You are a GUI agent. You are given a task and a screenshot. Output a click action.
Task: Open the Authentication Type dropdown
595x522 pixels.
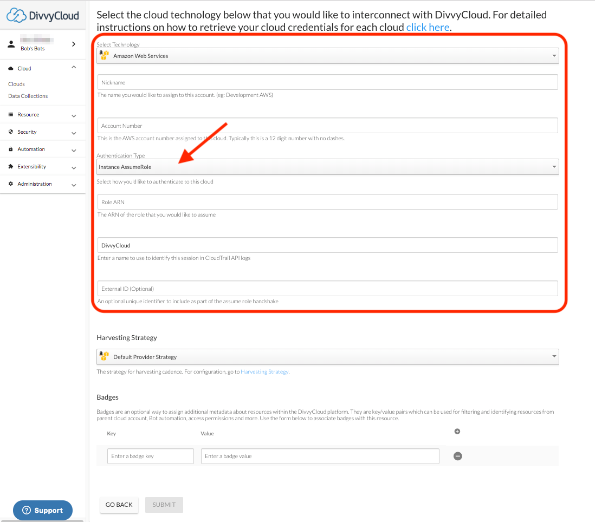[327, 167]
